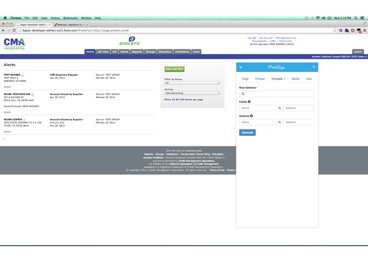Open the RFI navigation tab
Image resolution: width=368 pixels, height=262 pixels.
pyautogui.click(x=114, y=51)
